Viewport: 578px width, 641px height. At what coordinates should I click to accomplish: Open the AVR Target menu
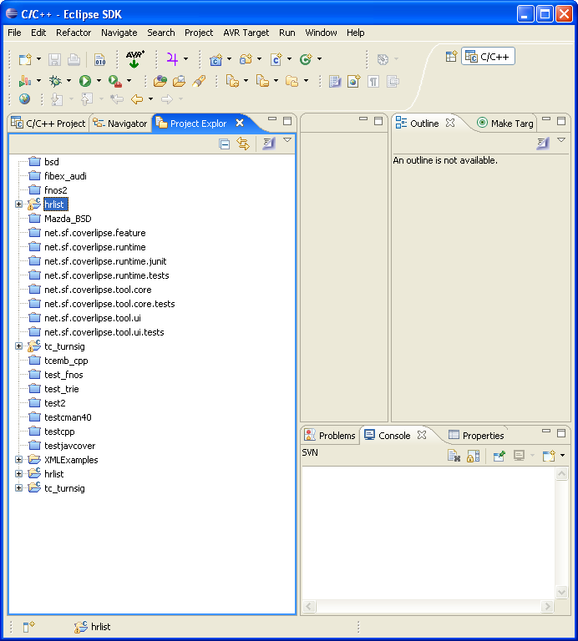click(246, 33)
